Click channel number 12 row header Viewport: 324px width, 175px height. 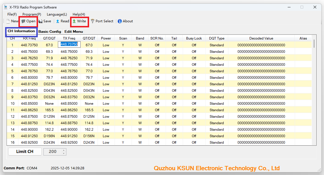pyautogui.click(x=12, y=116)
